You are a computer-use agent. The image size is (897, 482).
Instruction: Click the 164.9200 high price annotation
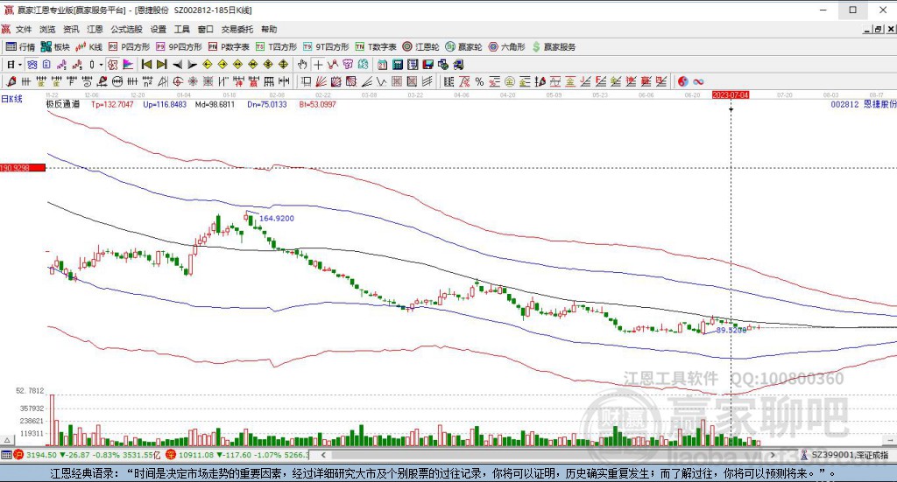pos(277,218)
